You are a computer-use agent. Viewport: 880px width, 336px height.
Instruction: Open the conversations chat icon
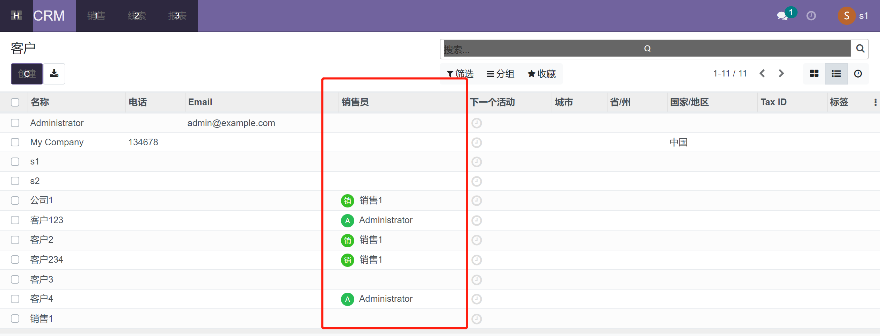point(782,16)
